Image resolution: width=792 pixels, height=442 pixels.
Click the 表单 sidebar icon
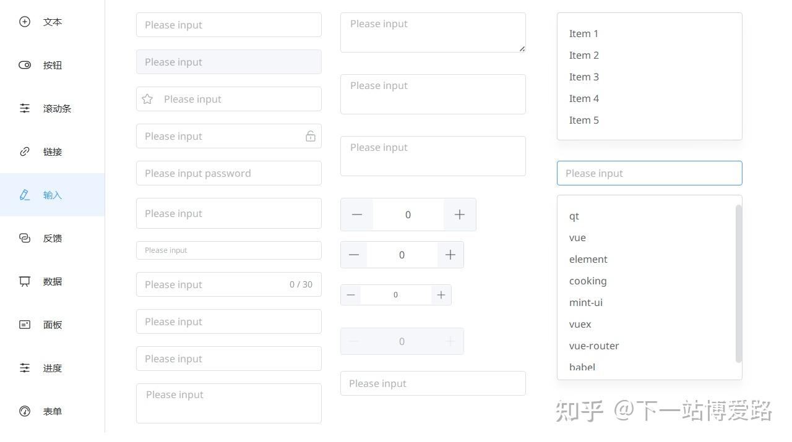[25, 411]
